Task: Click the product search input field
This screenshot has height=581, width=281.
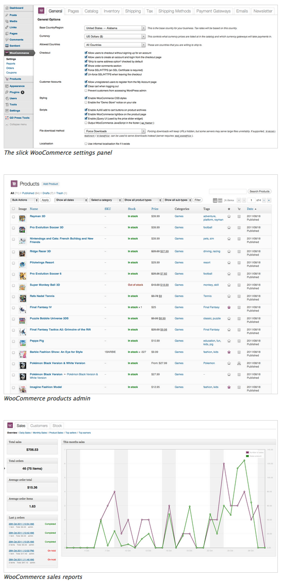Action: pos(227,191)
